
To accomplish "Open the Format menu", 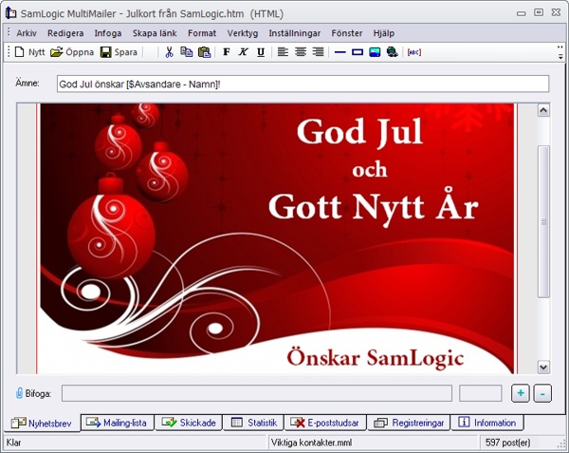I will 202,33.
